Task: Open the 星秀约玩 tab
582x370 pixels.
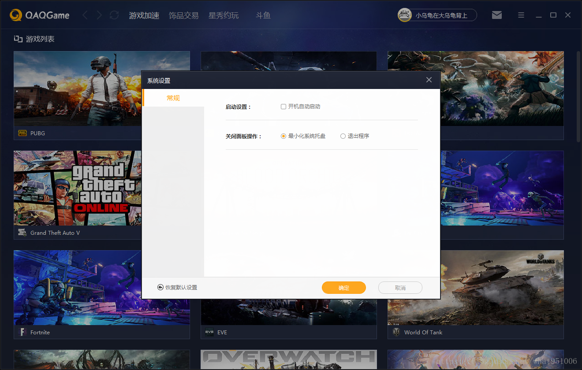Action: (224, 15)
